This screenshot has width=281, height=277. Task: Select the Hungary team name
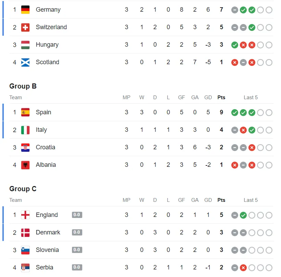(47, 45)
